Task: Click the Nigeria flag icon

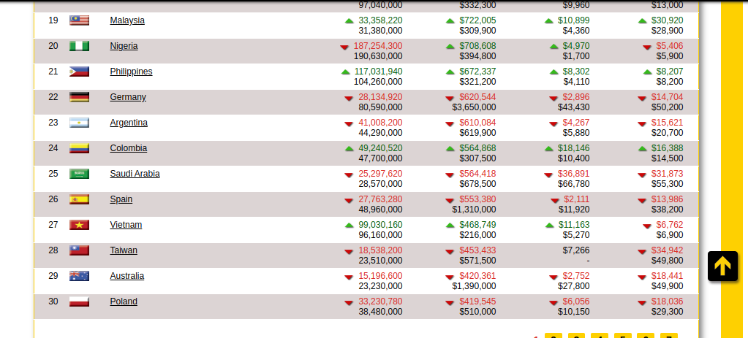Action: pos(79,46)
